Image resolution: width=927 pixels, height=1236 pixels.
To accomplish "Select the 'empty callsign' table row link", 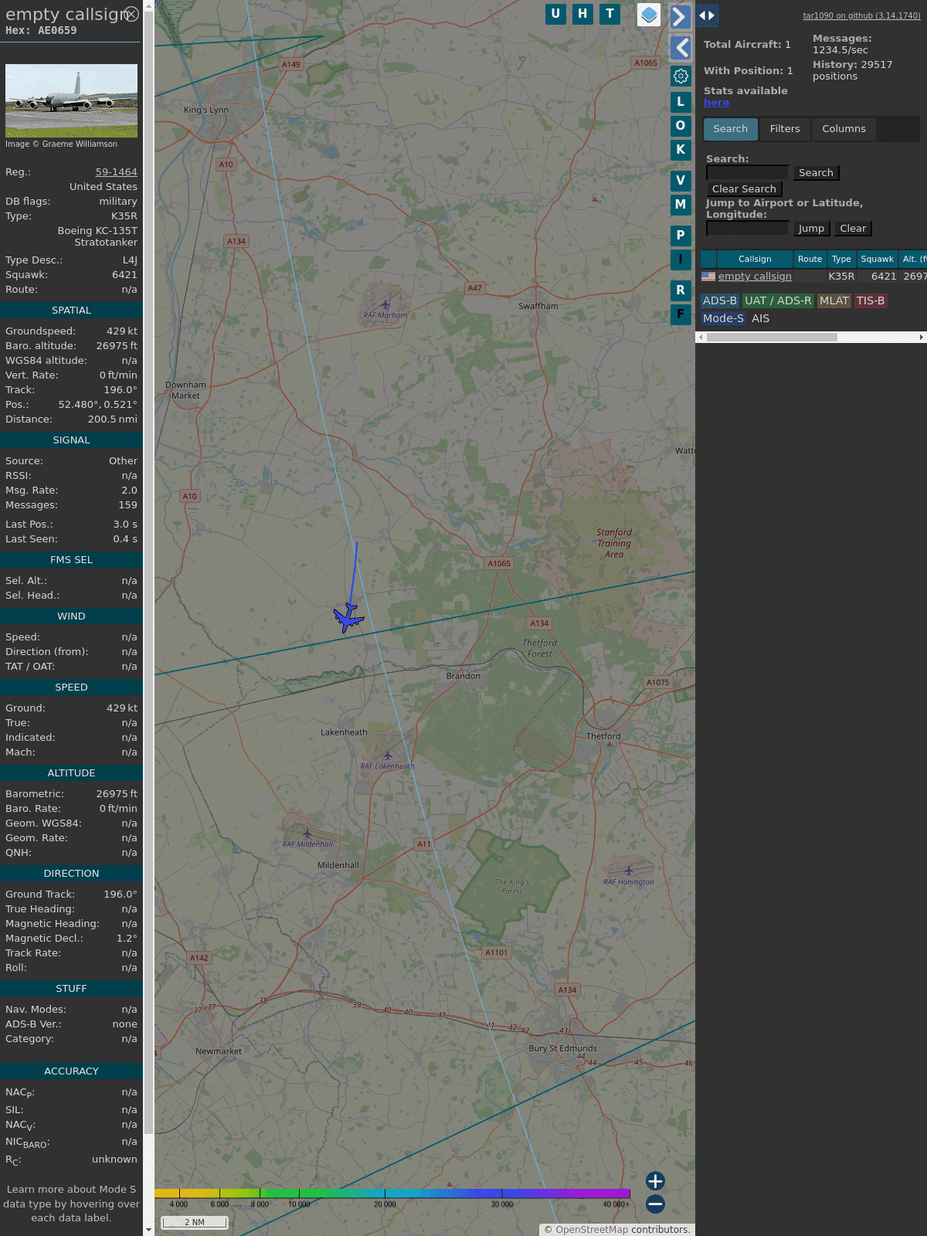I will (x=755, y=277).
